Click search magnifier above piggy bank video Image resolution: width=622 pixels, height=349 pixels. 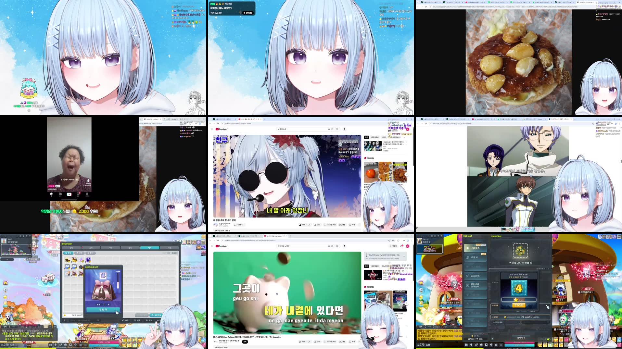tap(337, 246)
